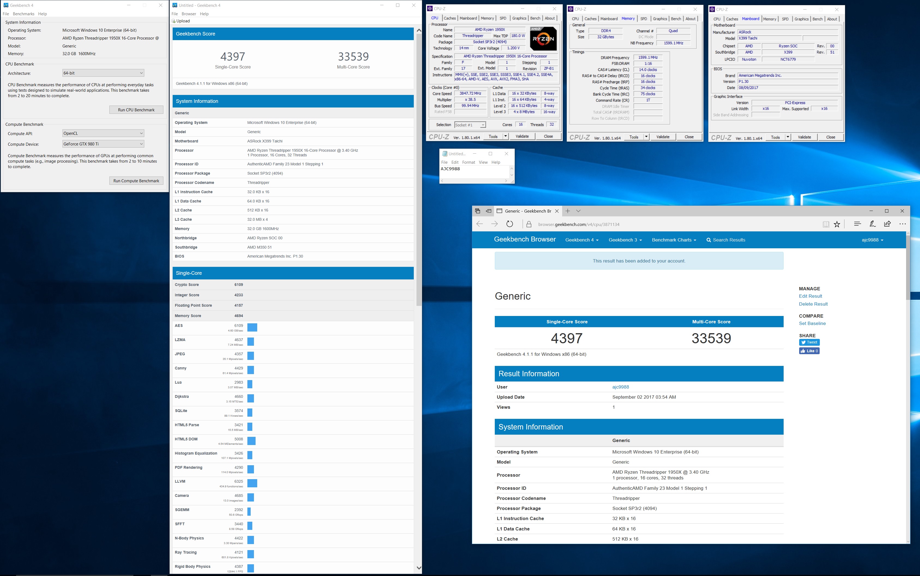This screenshot has height=576, width=920.
Task: Click the Edge 'set these tabs aside' icon
Action: pos(489,211)
